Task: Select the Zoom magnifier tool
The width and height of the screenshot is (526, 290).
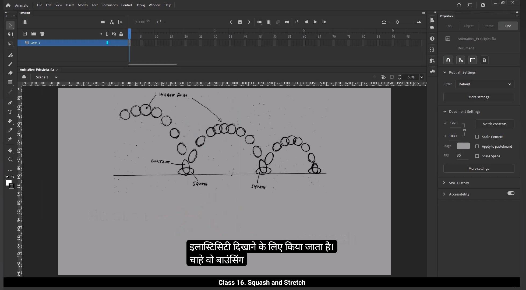Action: point(10,160)
